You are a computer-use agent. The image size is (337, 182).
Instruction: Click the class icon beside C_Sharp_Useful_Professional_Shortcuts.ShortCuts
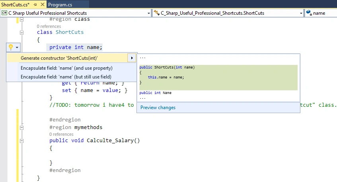(x=156, y=13)
